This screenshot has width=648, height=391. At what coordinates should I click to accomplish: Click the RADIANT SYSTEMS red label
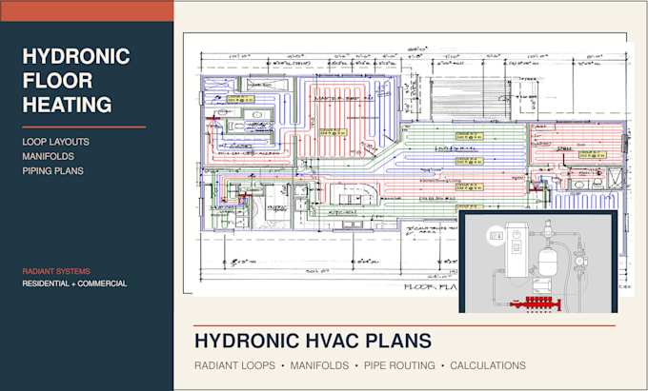point(56,271)
